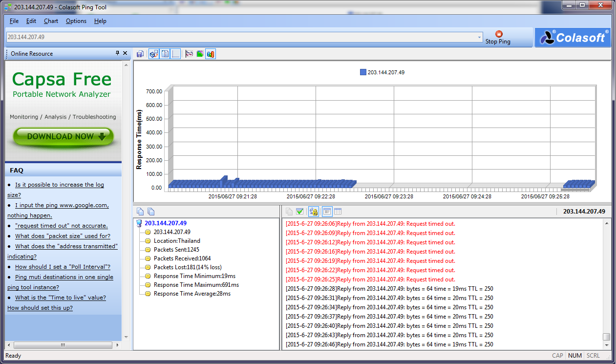Open the Help menu

(100, 21)
